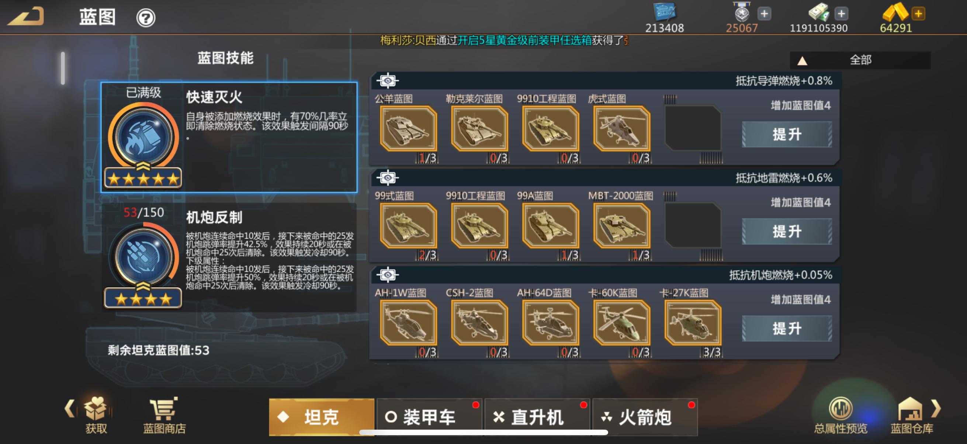The image size is (967, 444).
Task: Click the skill list scrollbar on left
Action: point(63,68)
